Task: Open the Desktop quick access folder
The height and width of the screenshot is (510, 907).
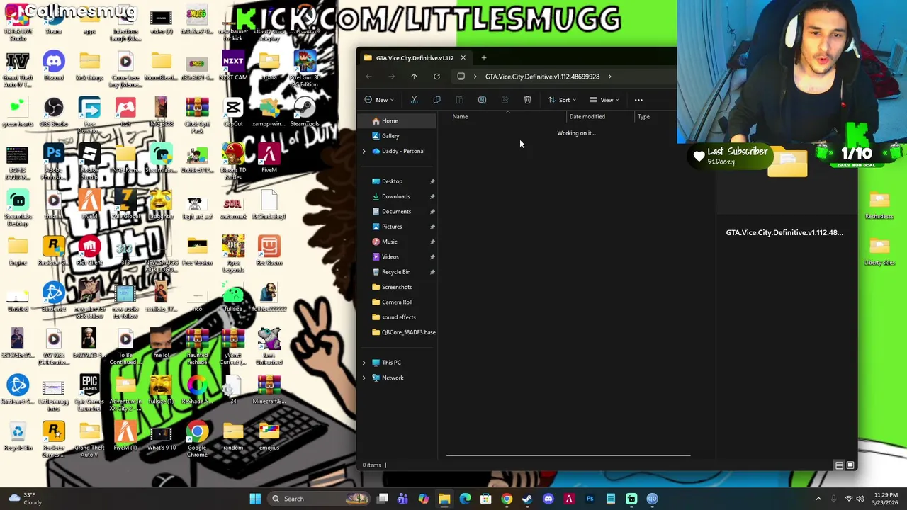Action: (398, 181)
